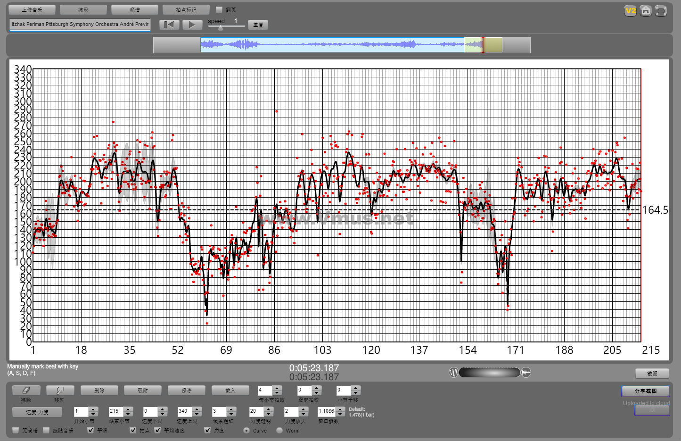The height and width of the screenshot is (441, 681).
Task: Select the move (移动) tool icon
Action: [x=60, y=391]
